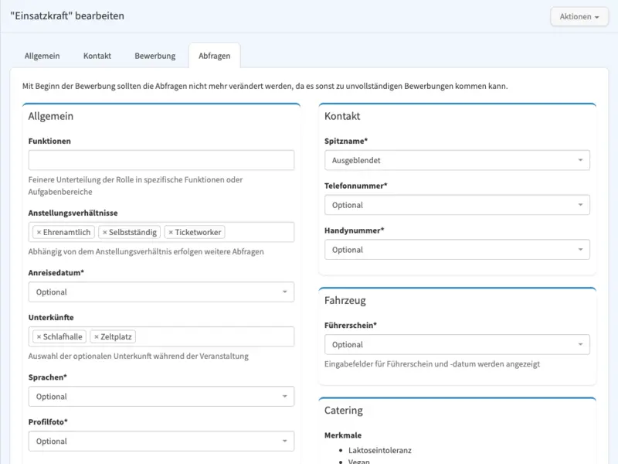This screenshot has width=618, height=464.
Task: Expand the Führerschein dropdown
Action: (x=457, y=344)
